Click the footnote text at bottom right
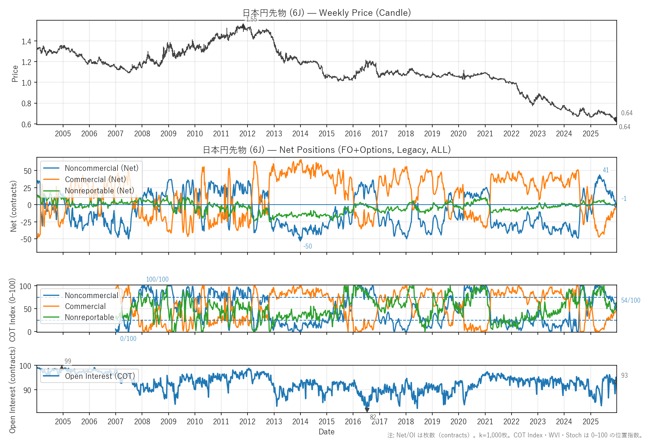The image size is (649, 443). tap(515, 435)
